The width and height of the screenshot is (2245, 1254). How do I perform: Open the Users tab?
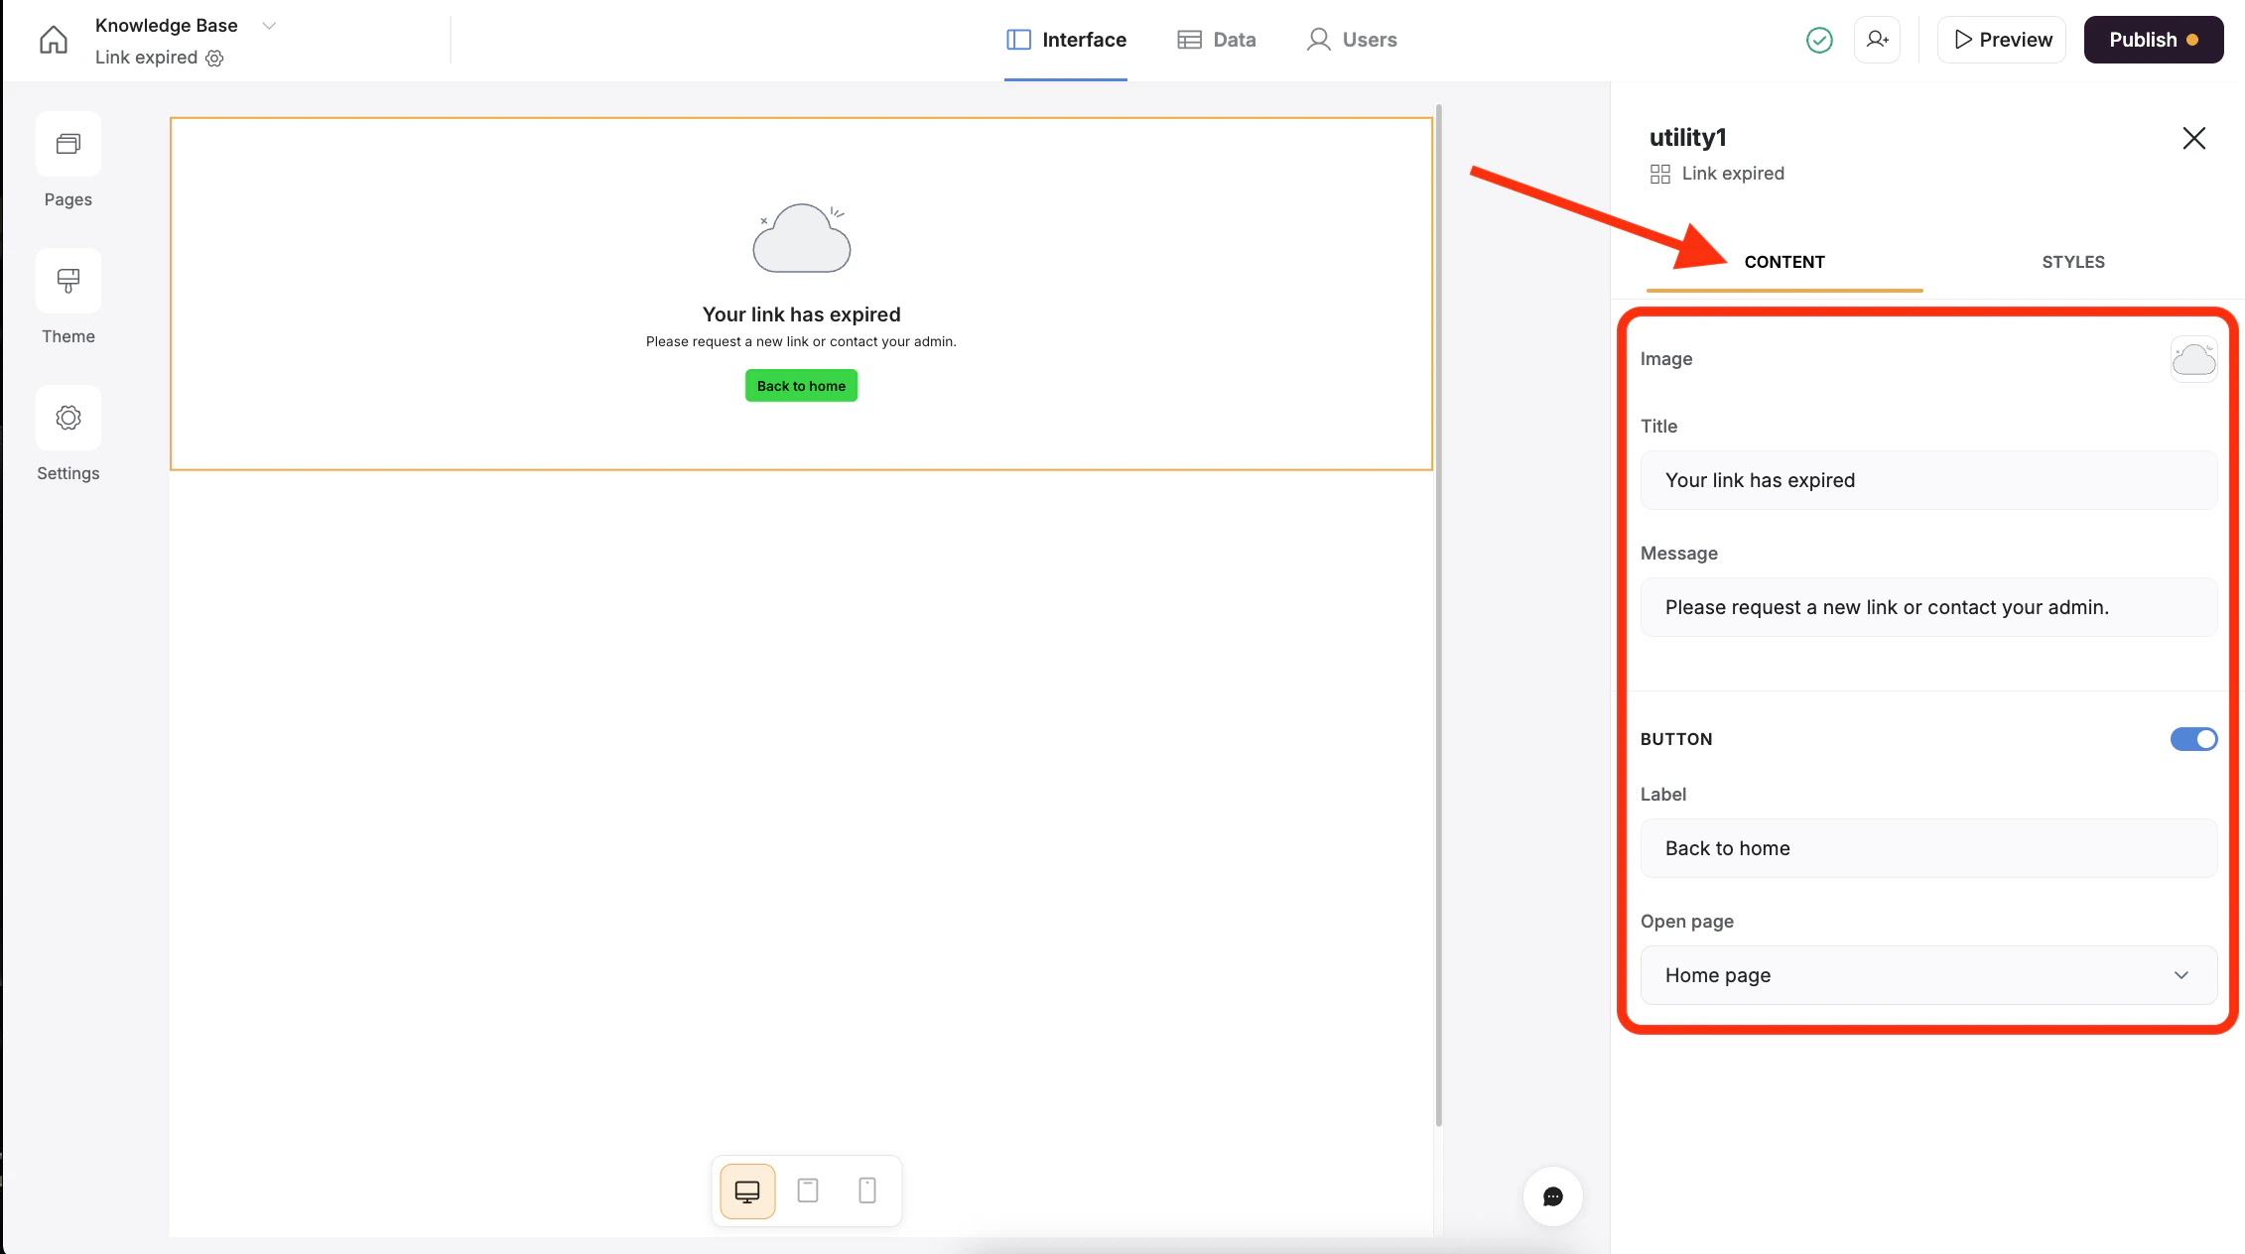[x=1352, y=40]
